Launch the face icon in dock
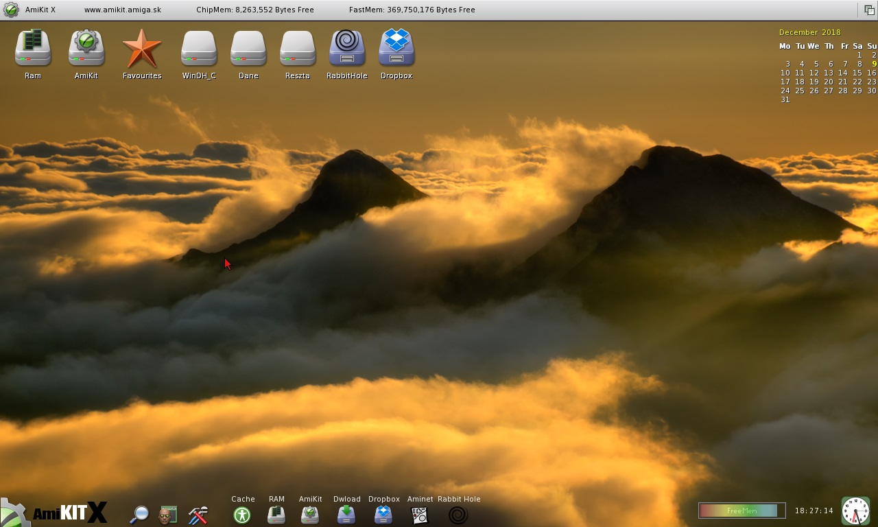The height and width of the screenshot is (527, 878). (x=167, y=515)
